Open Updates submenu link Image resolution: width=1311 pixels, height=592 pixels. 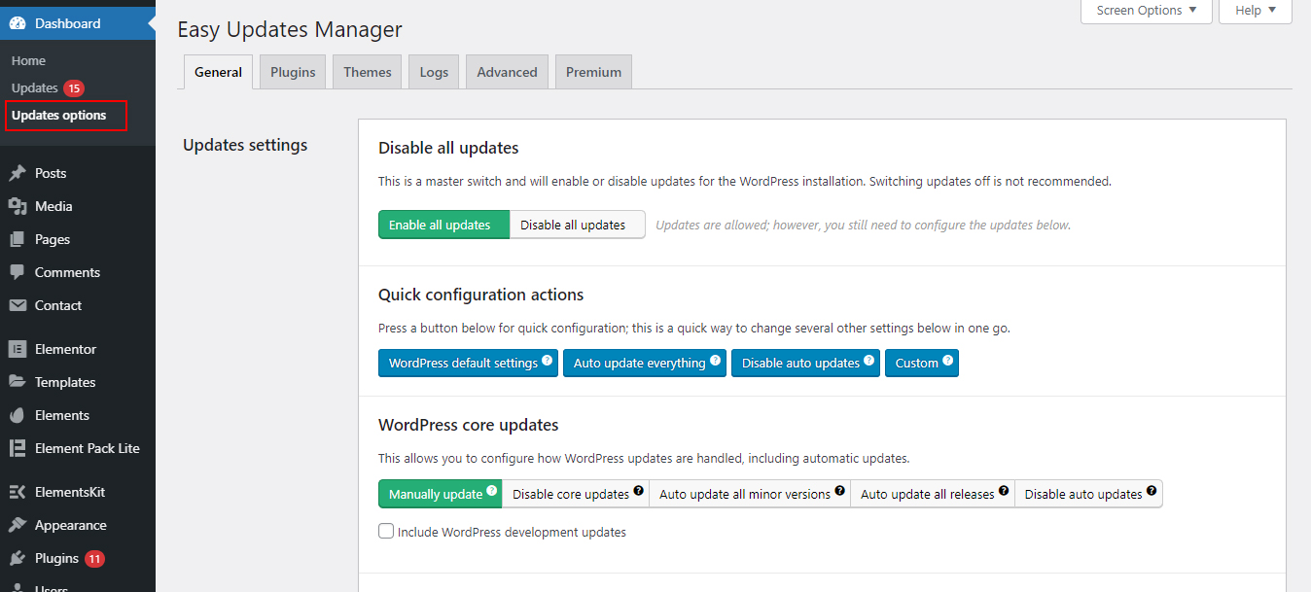pos(35,87)
